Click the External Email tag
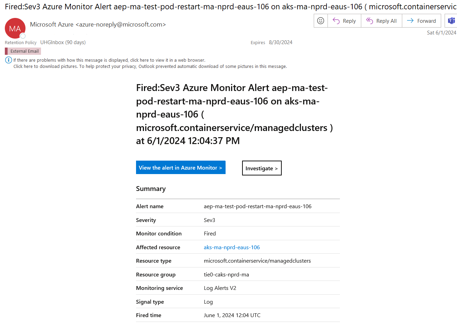Viewport: 457px width, 324px height. 24,51
